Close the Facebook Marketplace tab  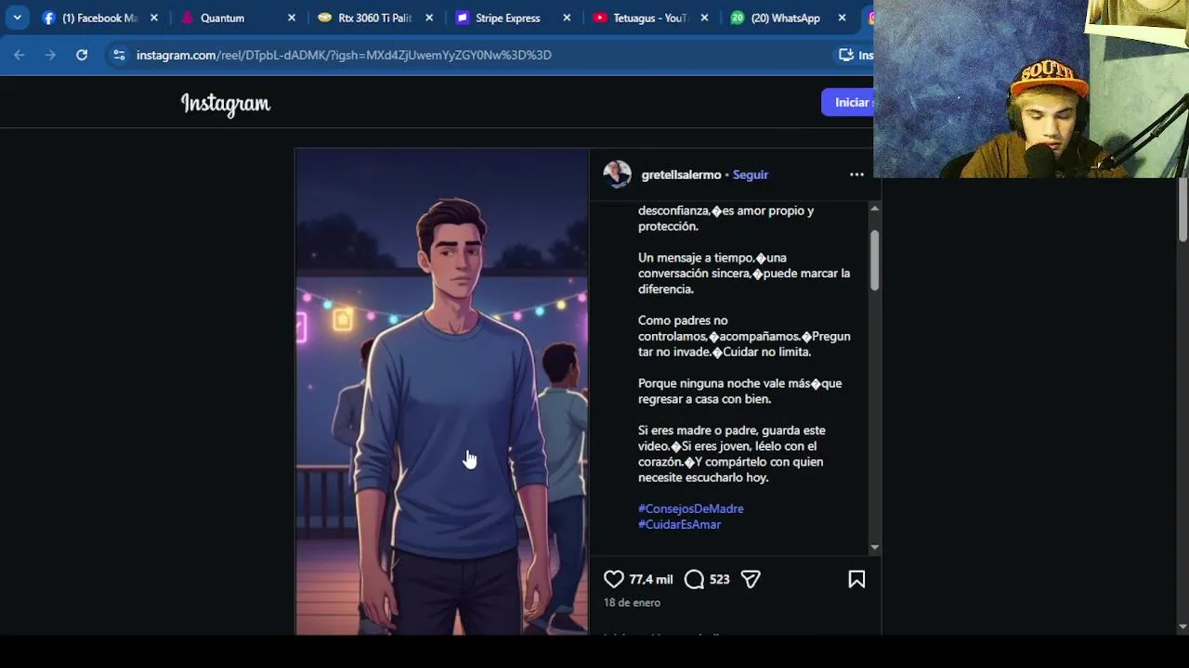pyautogui.click(x=154, y=18)
